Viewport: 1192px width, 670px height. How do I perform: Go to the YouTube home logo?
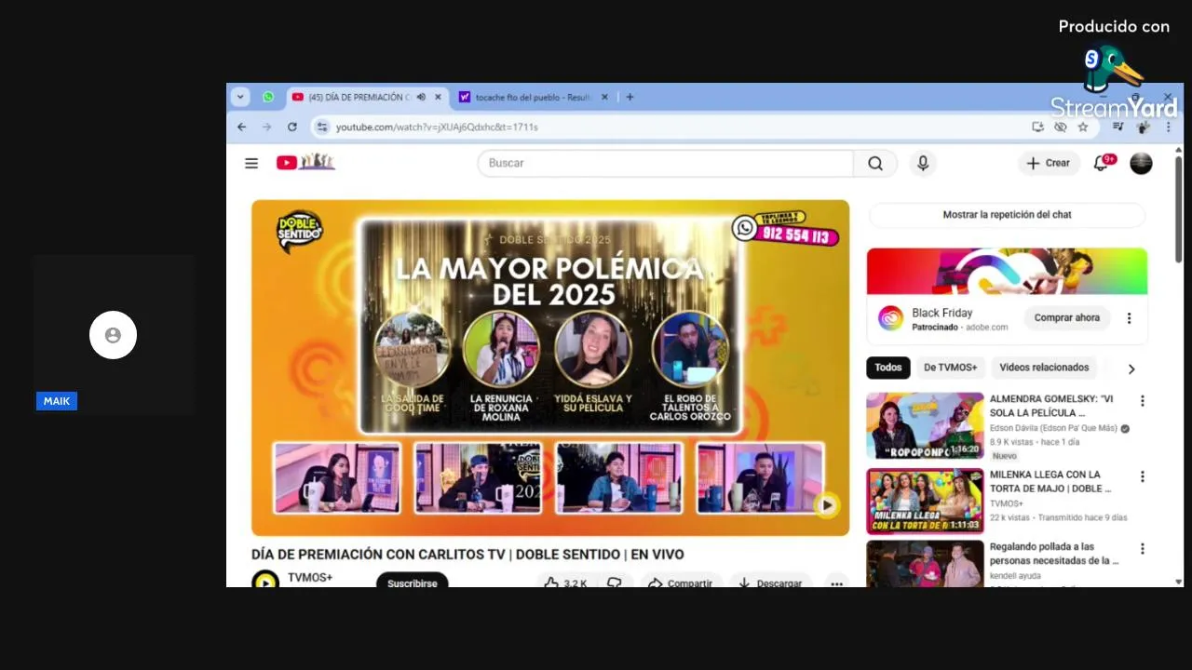[305, 162]
